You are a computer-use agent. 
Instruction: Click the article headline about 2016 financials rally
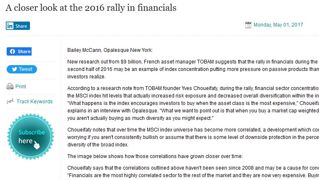pos(91,8)
